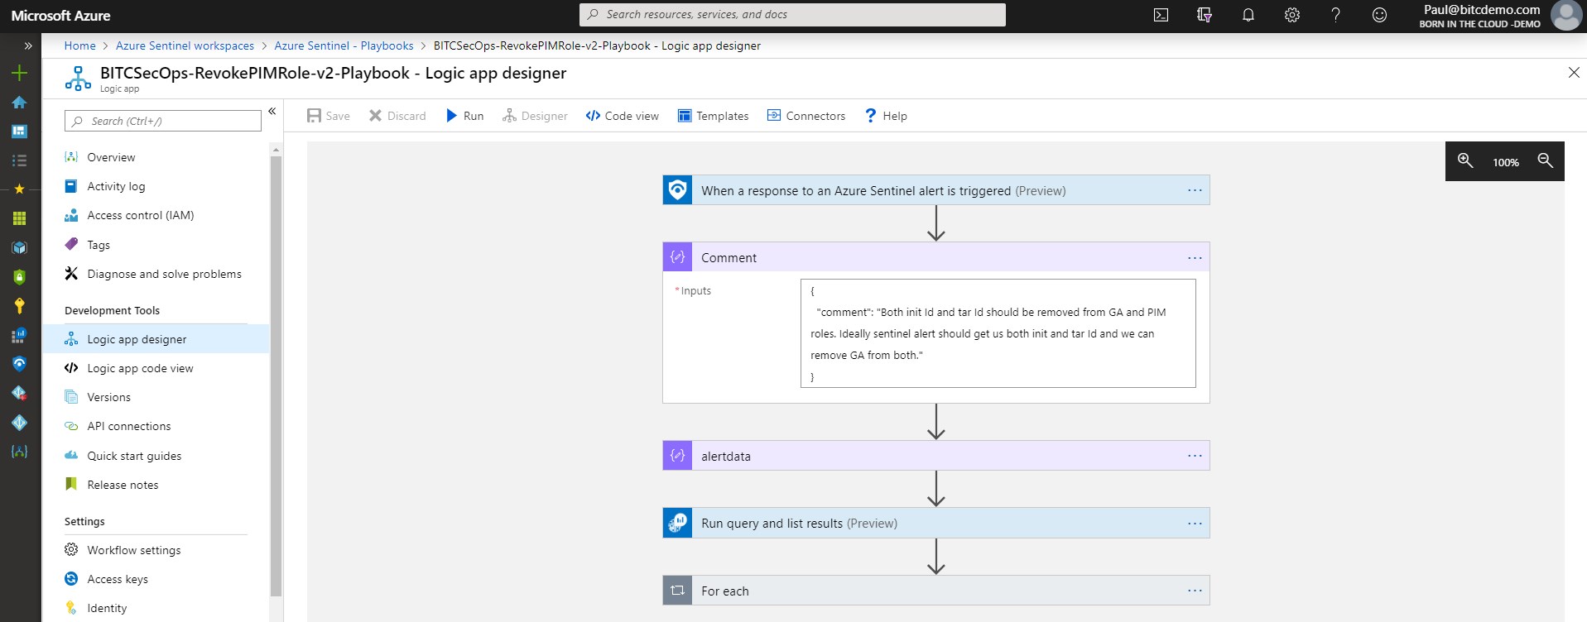The height and width of the screenshot is (622, 1587).
Task: Select Logic app code view menu item
Action: pos(140,368)
